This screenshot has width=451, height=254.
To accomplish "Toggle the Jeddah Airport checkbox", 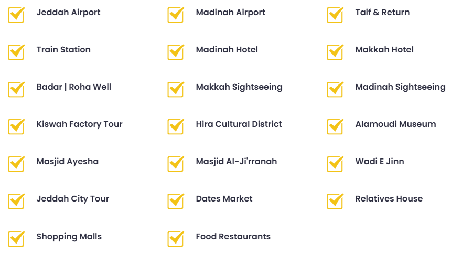I will (x=16, y=15).
